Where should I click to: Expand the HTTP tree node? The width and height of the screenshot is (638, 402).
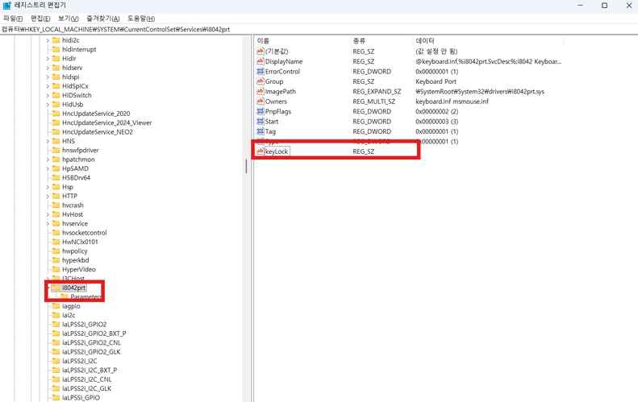coord(48,196)
